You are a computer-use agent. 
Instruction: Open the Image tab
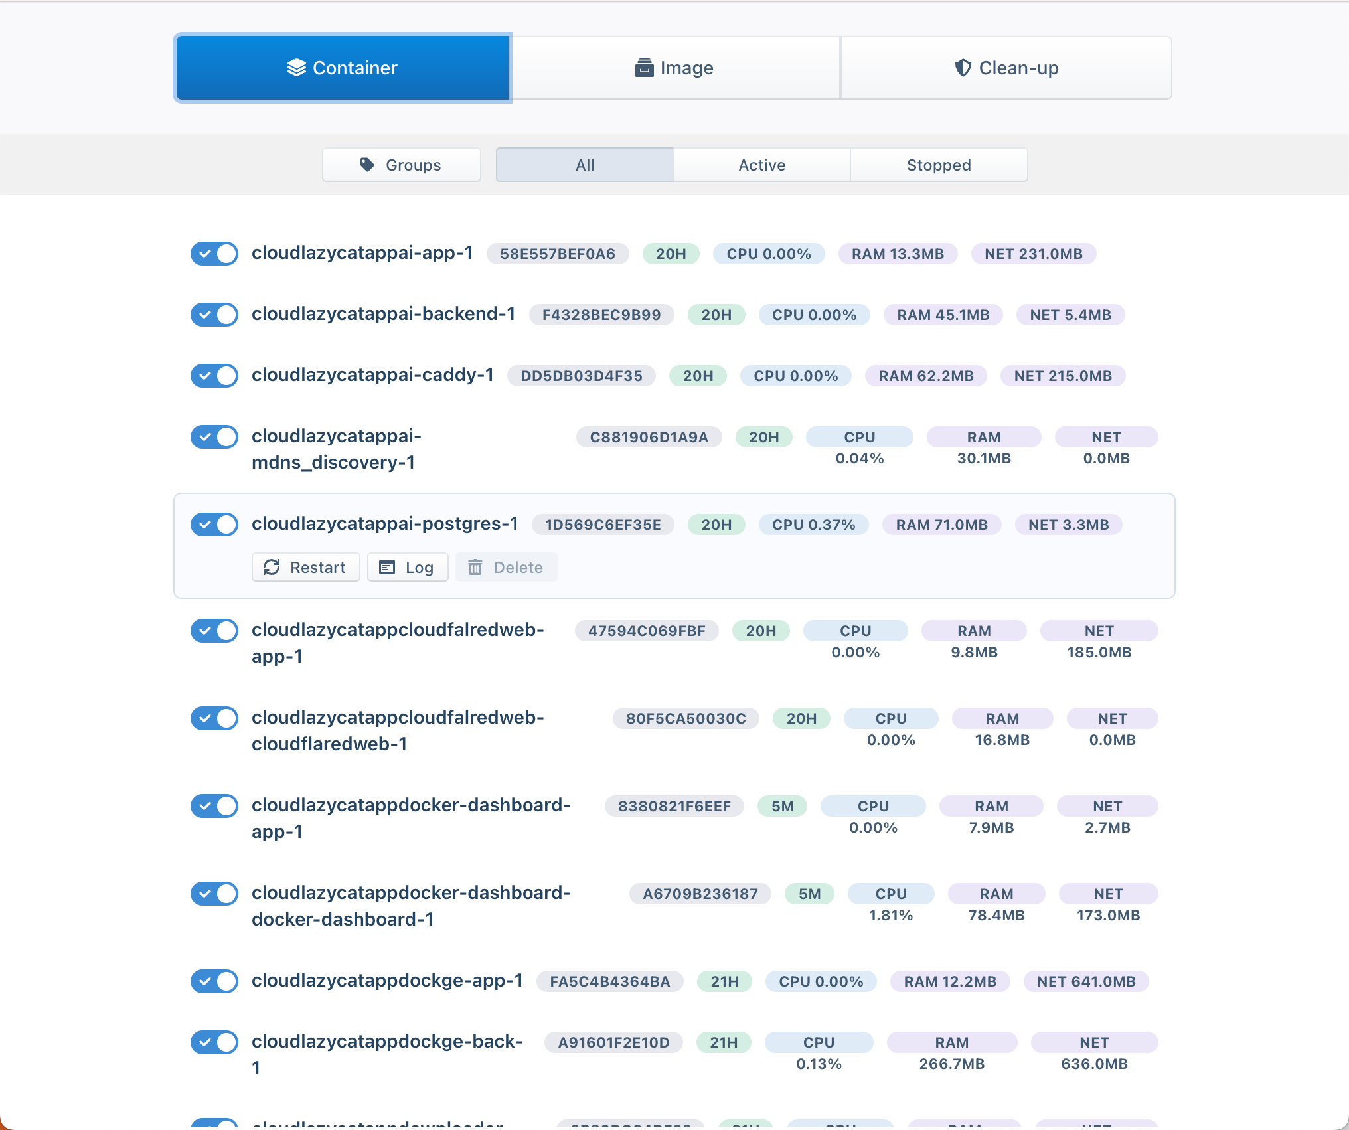[674, 68]
